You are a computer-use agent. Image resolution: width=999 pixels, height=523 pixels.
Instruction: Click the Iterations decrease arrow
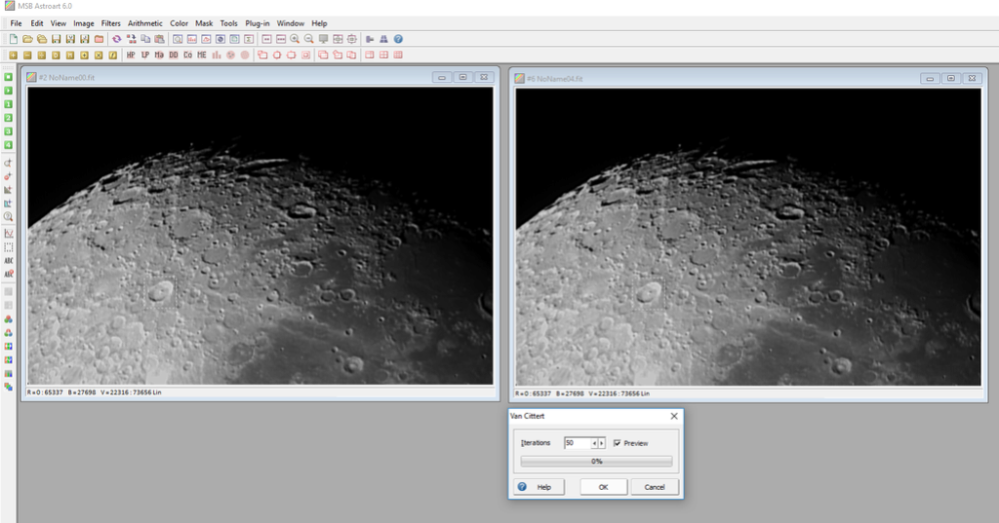pyautogui.click(x=594, y=443)
